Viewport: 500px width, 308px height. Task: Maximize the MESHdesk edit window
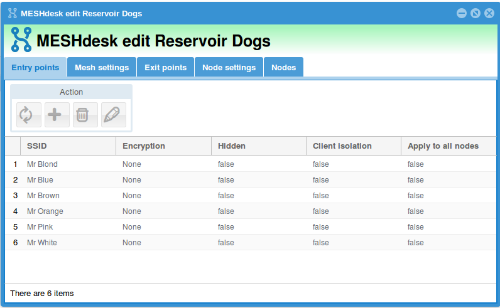coord(475,13)
